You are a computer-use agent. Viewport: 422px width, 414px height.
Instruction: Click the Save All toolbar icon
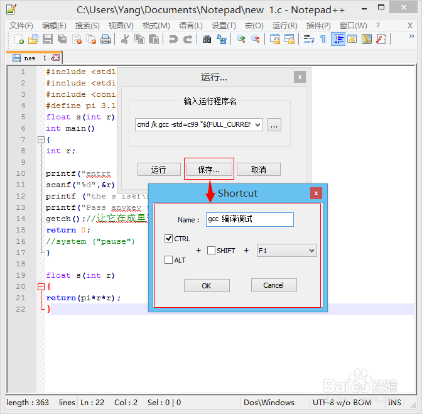point(62,40)
